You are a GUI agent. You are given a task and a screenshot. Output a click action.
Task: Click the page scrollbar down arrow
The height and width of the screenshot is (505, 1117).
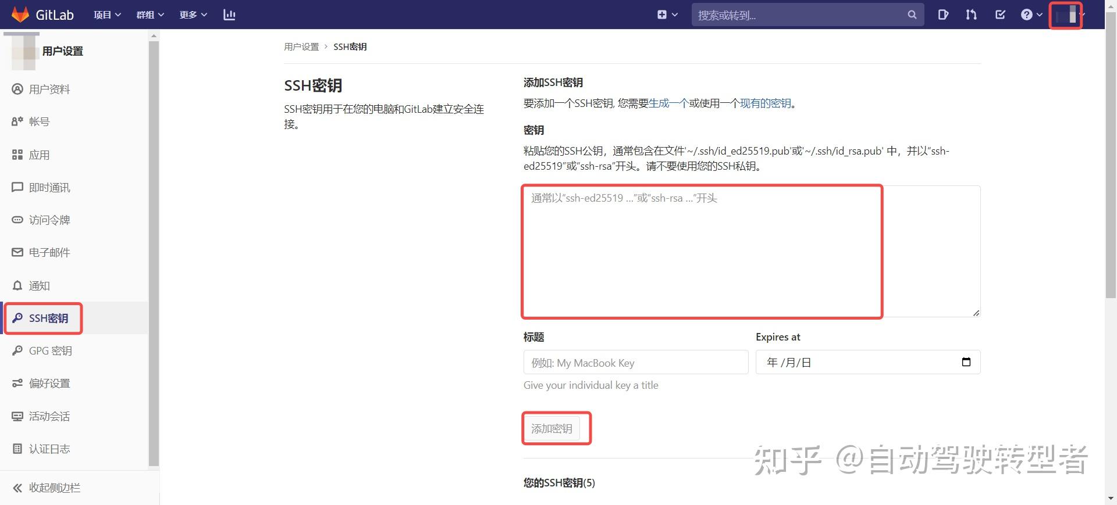(1111, 499)
